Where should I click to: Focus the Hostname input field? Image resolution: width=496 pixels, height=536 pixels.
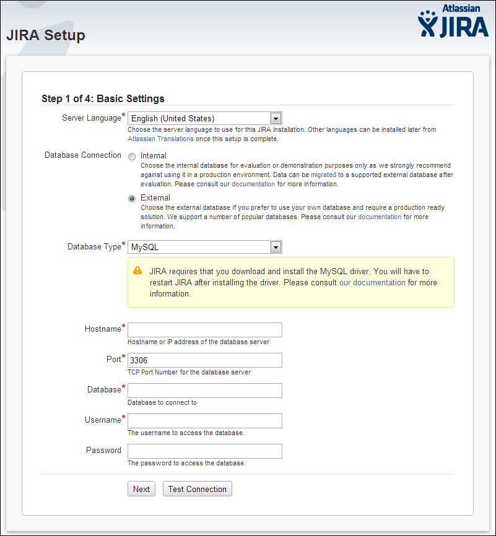(205, 330)
